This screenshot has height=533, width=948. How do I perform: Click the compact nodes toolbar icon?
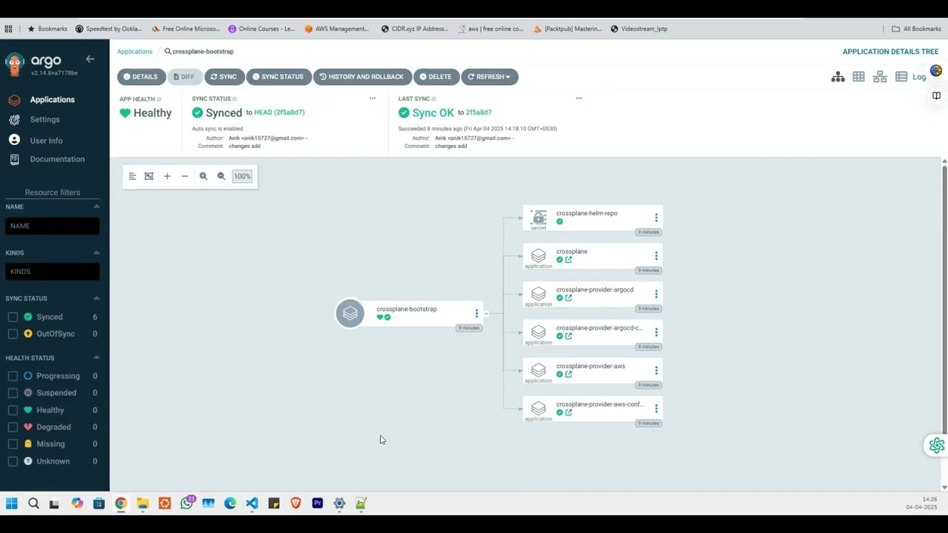click(132, 176)
